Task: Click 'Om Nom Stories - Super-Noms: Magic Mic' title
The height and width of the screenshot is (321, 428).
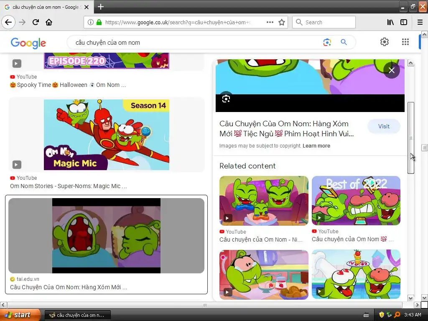Action: [x=69, y=186]
